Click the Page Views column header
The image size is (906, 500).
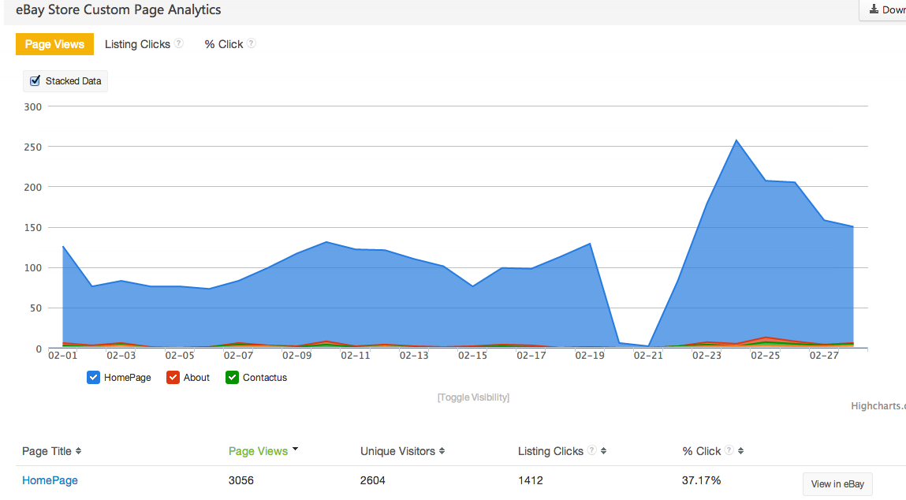258,451
